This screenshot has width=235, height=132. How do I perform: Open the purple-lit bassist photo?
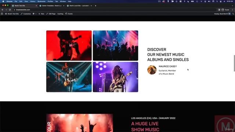(115, 77)
